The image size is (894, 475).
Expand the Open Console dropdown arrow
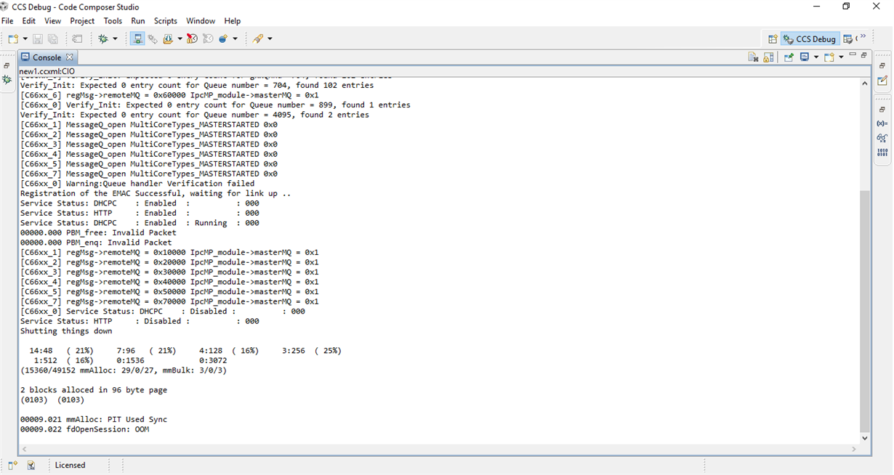(x=841, y=57)
